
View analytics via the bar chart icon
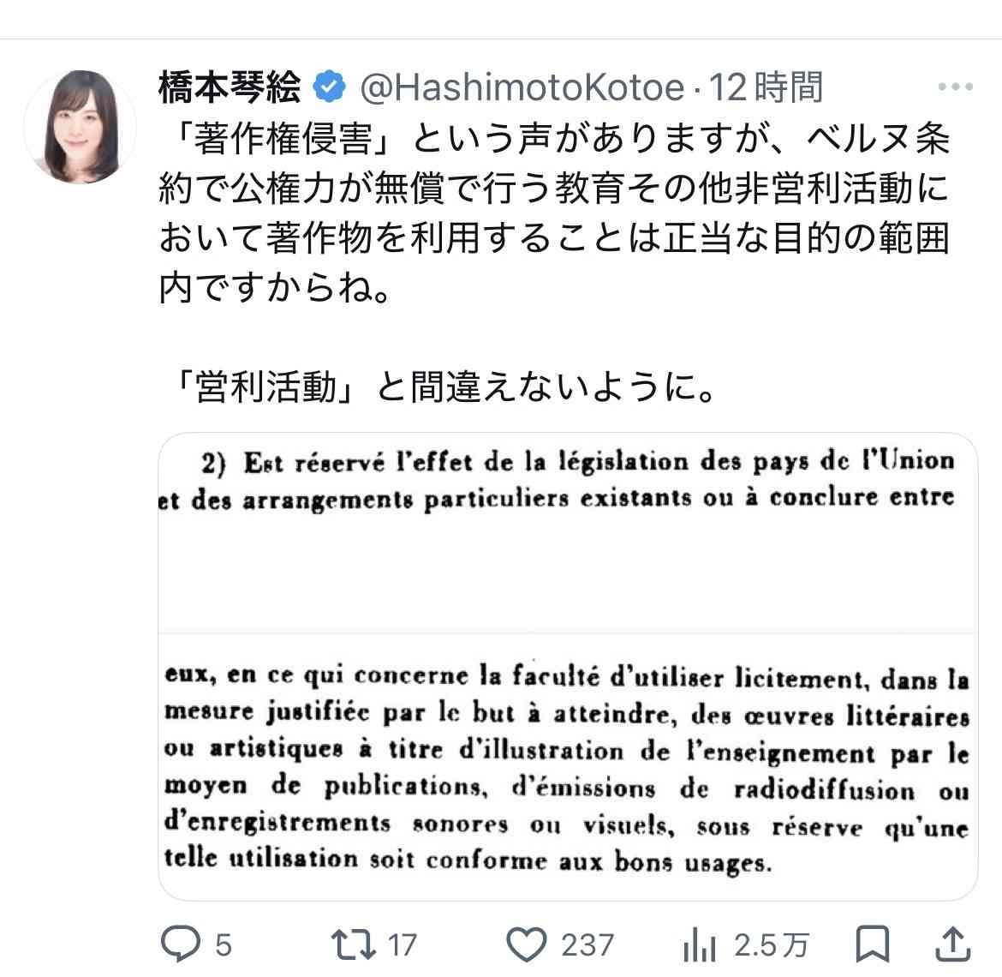click(x=699, y=945)
